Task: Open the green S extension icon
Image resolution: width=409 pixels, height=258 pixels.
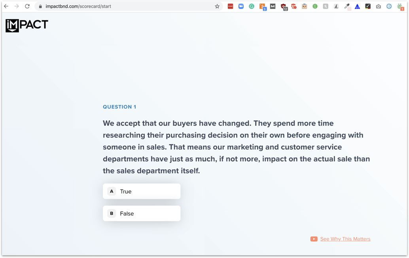Action: coord(315,6)
